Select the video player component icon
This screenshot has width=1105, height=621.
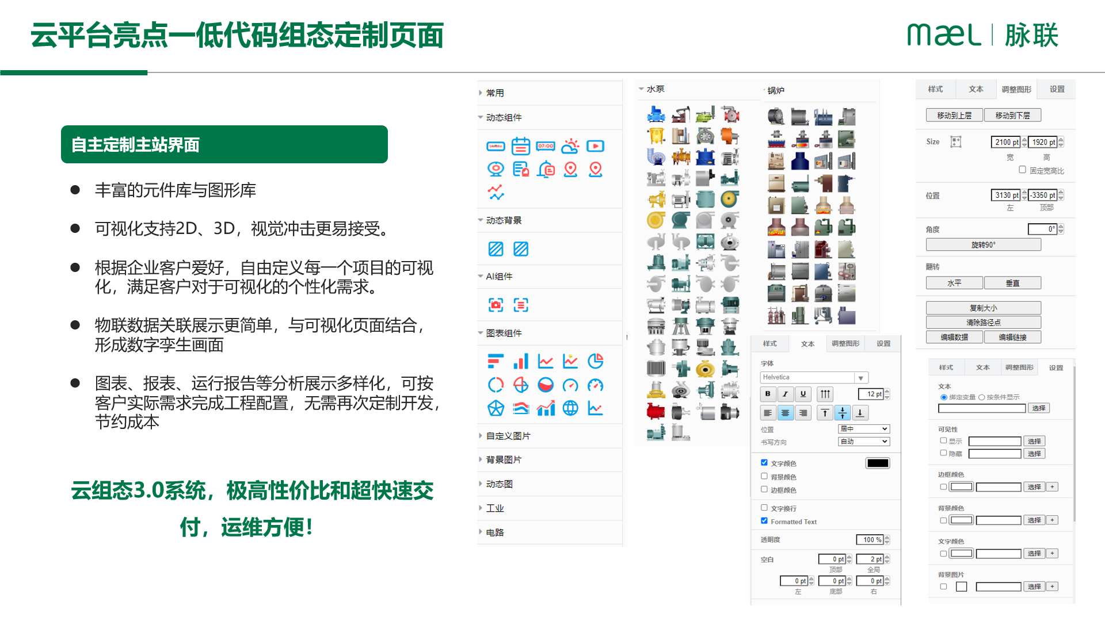[x=595, y=146]
